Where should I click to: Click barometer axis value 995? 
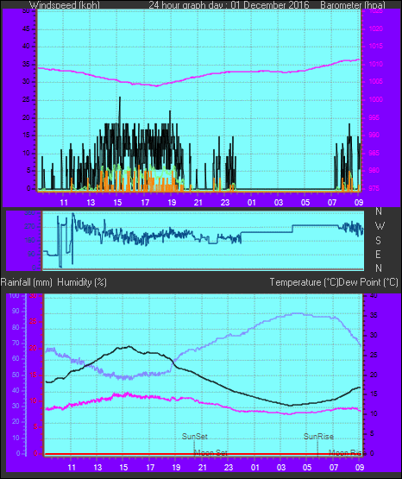(374, 117)
